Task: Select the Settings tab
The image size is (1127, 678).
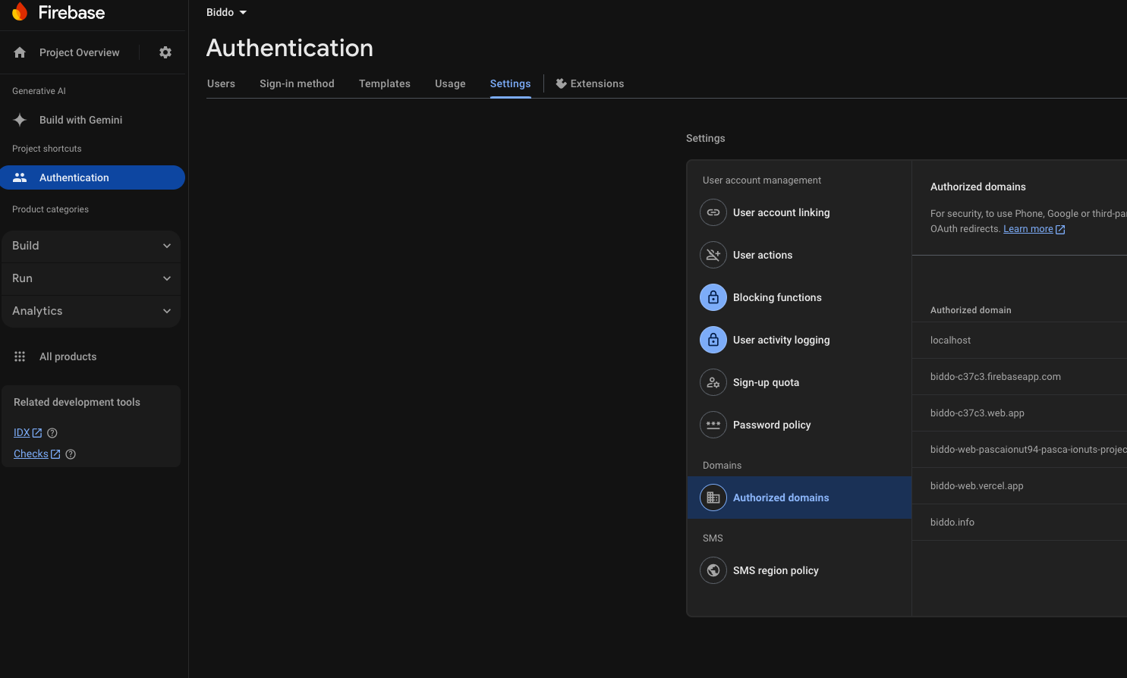Action: pyautogui.click(x=510, y=83)
